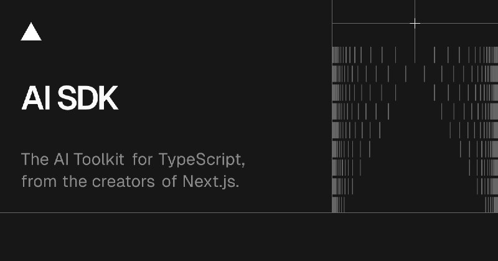Click the white triangle Vercel logo
The image size is (498, 261).
(31, 32)
